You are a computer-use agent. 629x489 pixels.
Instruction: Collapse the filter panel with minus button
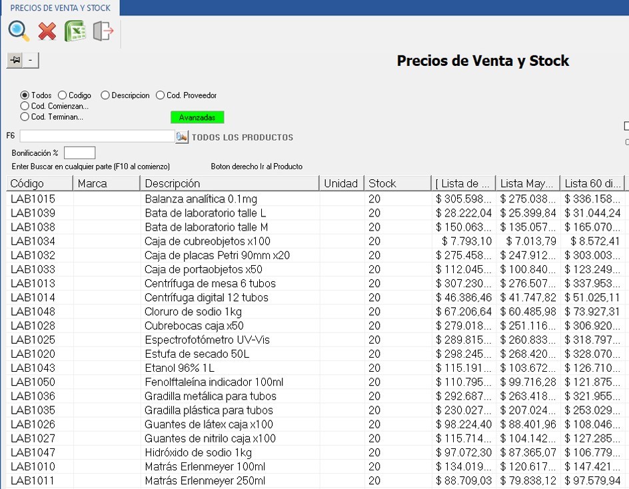(x=31, y=61)
